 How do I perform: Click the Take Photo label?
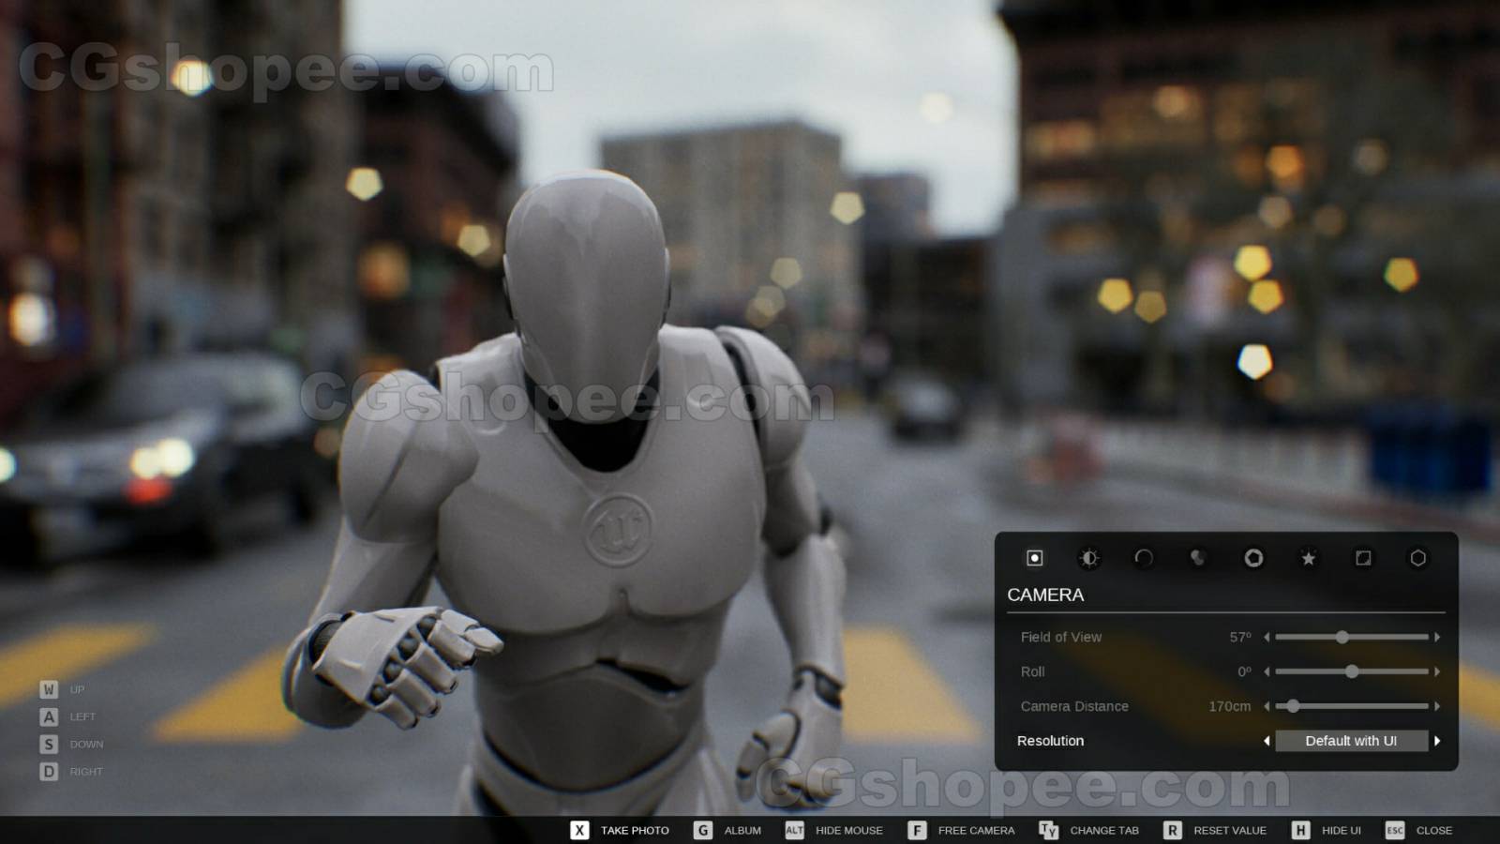pyautogui.click(x=635, y=830)
